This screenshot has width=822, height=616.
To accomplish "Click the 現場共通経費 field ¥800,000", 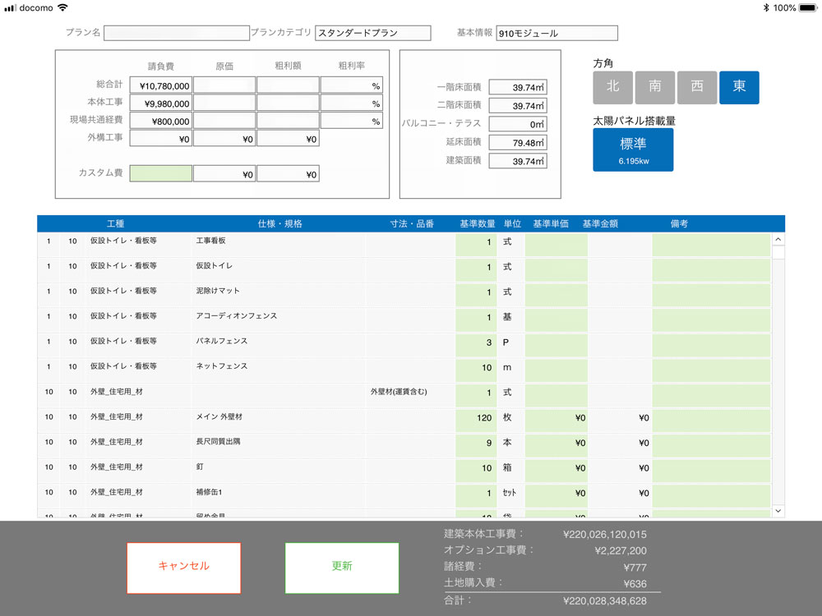I will [160, 121].
